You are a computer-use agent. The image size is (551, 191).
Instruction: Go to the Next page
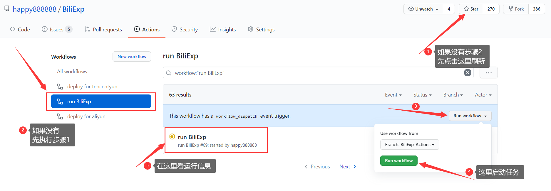348,167
